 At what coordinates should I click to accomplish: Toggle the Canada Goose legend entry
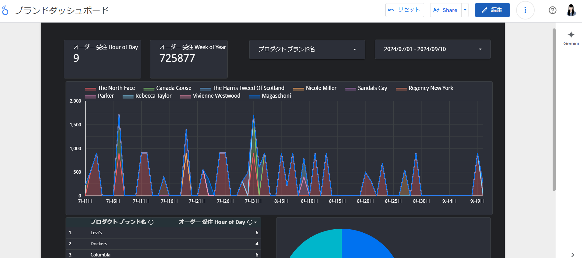[x=167, y=88]
